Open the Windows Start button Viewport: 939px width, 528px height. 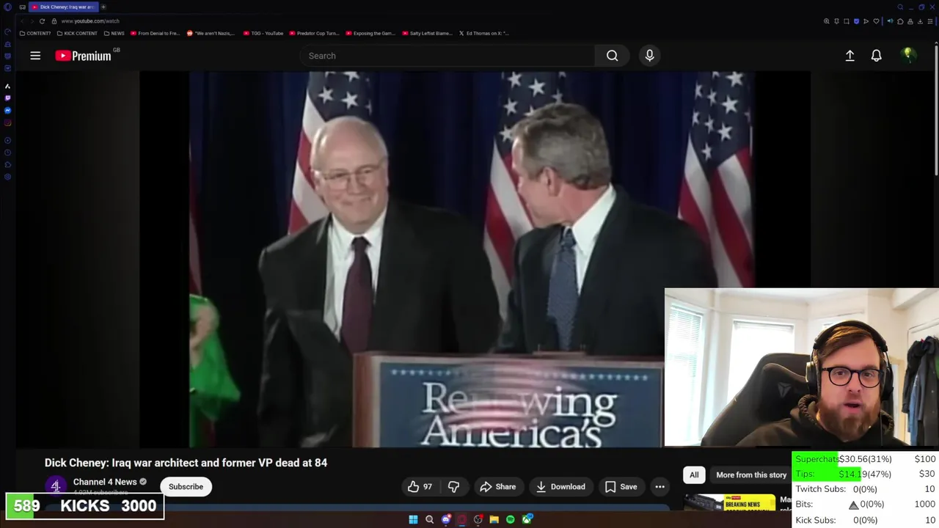click(x=413, y=519)
